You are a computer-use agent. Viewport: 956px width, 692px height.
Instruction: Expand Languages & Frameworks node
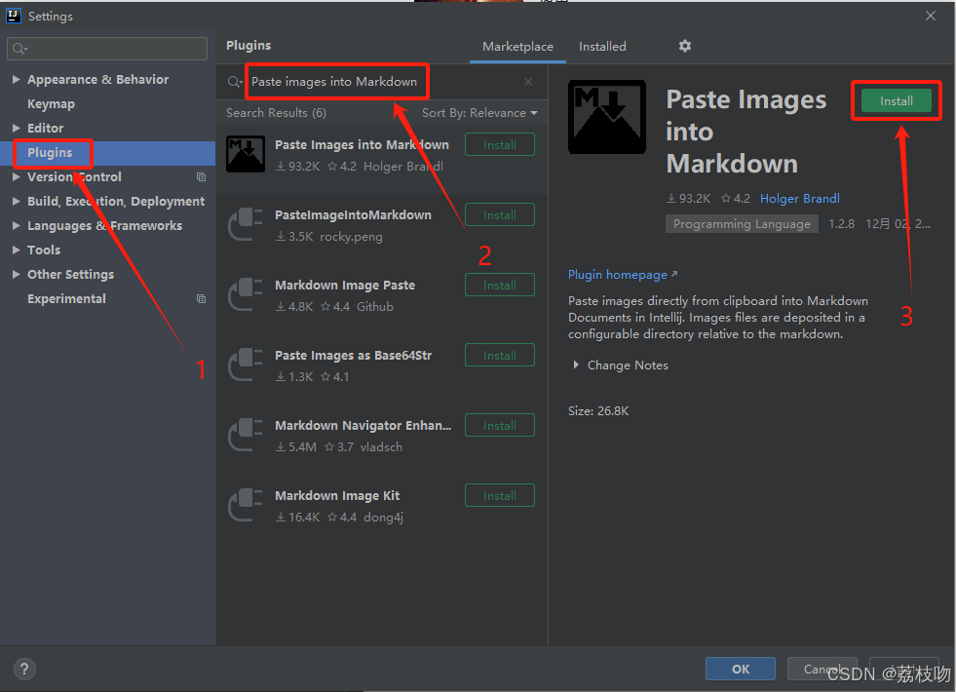click(17, 225)
